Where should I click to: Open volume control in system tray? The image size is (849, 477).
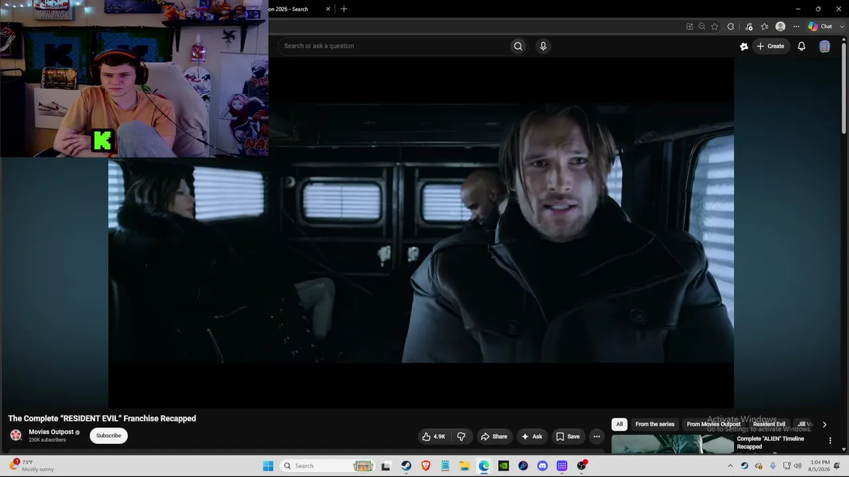(797, 466)
